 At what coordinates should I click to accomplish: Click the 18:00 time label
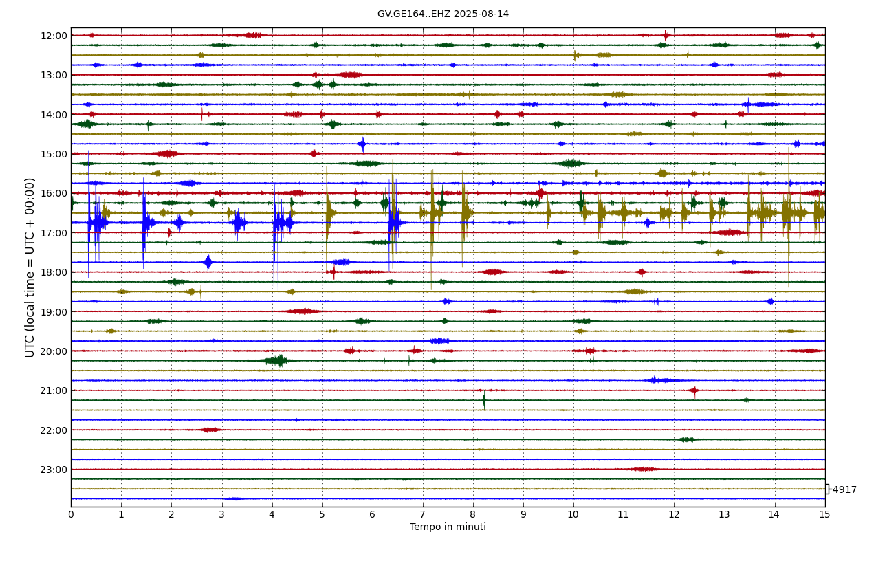pyautogui.click(x=54, y=272)
